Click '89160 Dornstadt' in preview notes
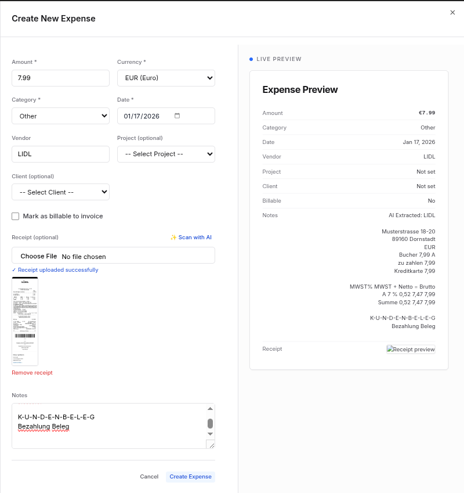The image size is (464, 493). [x=414, y=239]
